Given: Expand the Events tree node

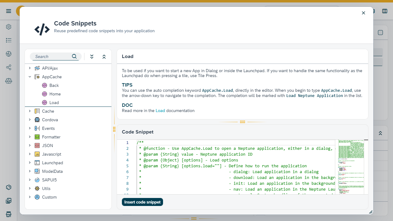Looking at the screenshot, I should 30,128.
